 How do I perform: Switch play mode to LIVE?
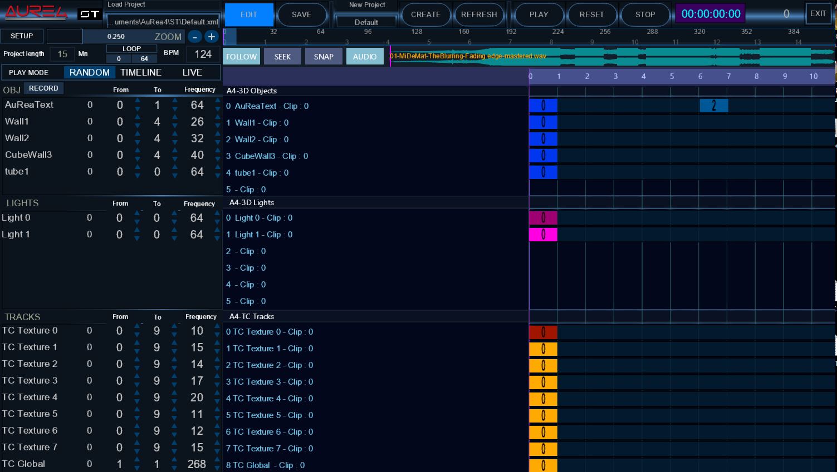(192, 72)
